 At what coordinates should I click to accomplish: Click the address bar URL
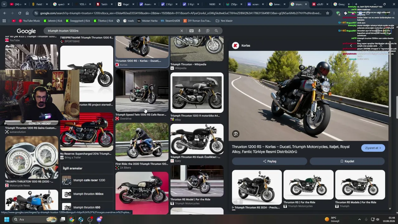[x=180, y=13]
